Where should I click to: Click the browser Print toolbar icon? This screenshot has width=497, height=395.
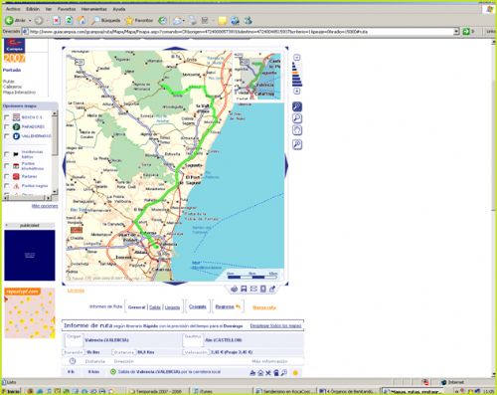click(193, 21)
